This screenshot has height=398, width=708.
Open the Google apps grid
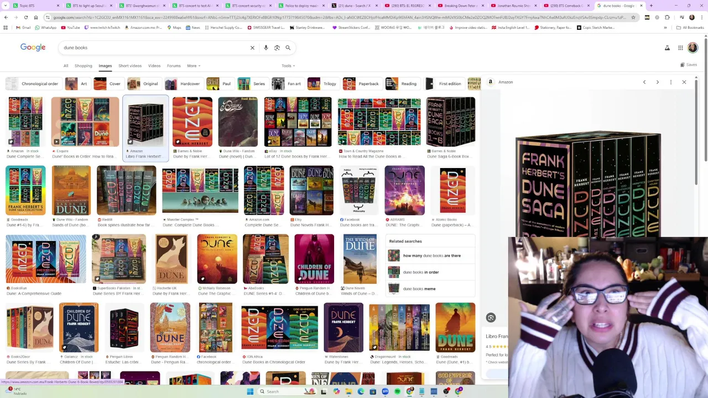[680, 48]
